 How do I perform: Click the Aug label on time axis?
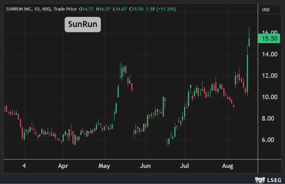[x=228, y=166]
